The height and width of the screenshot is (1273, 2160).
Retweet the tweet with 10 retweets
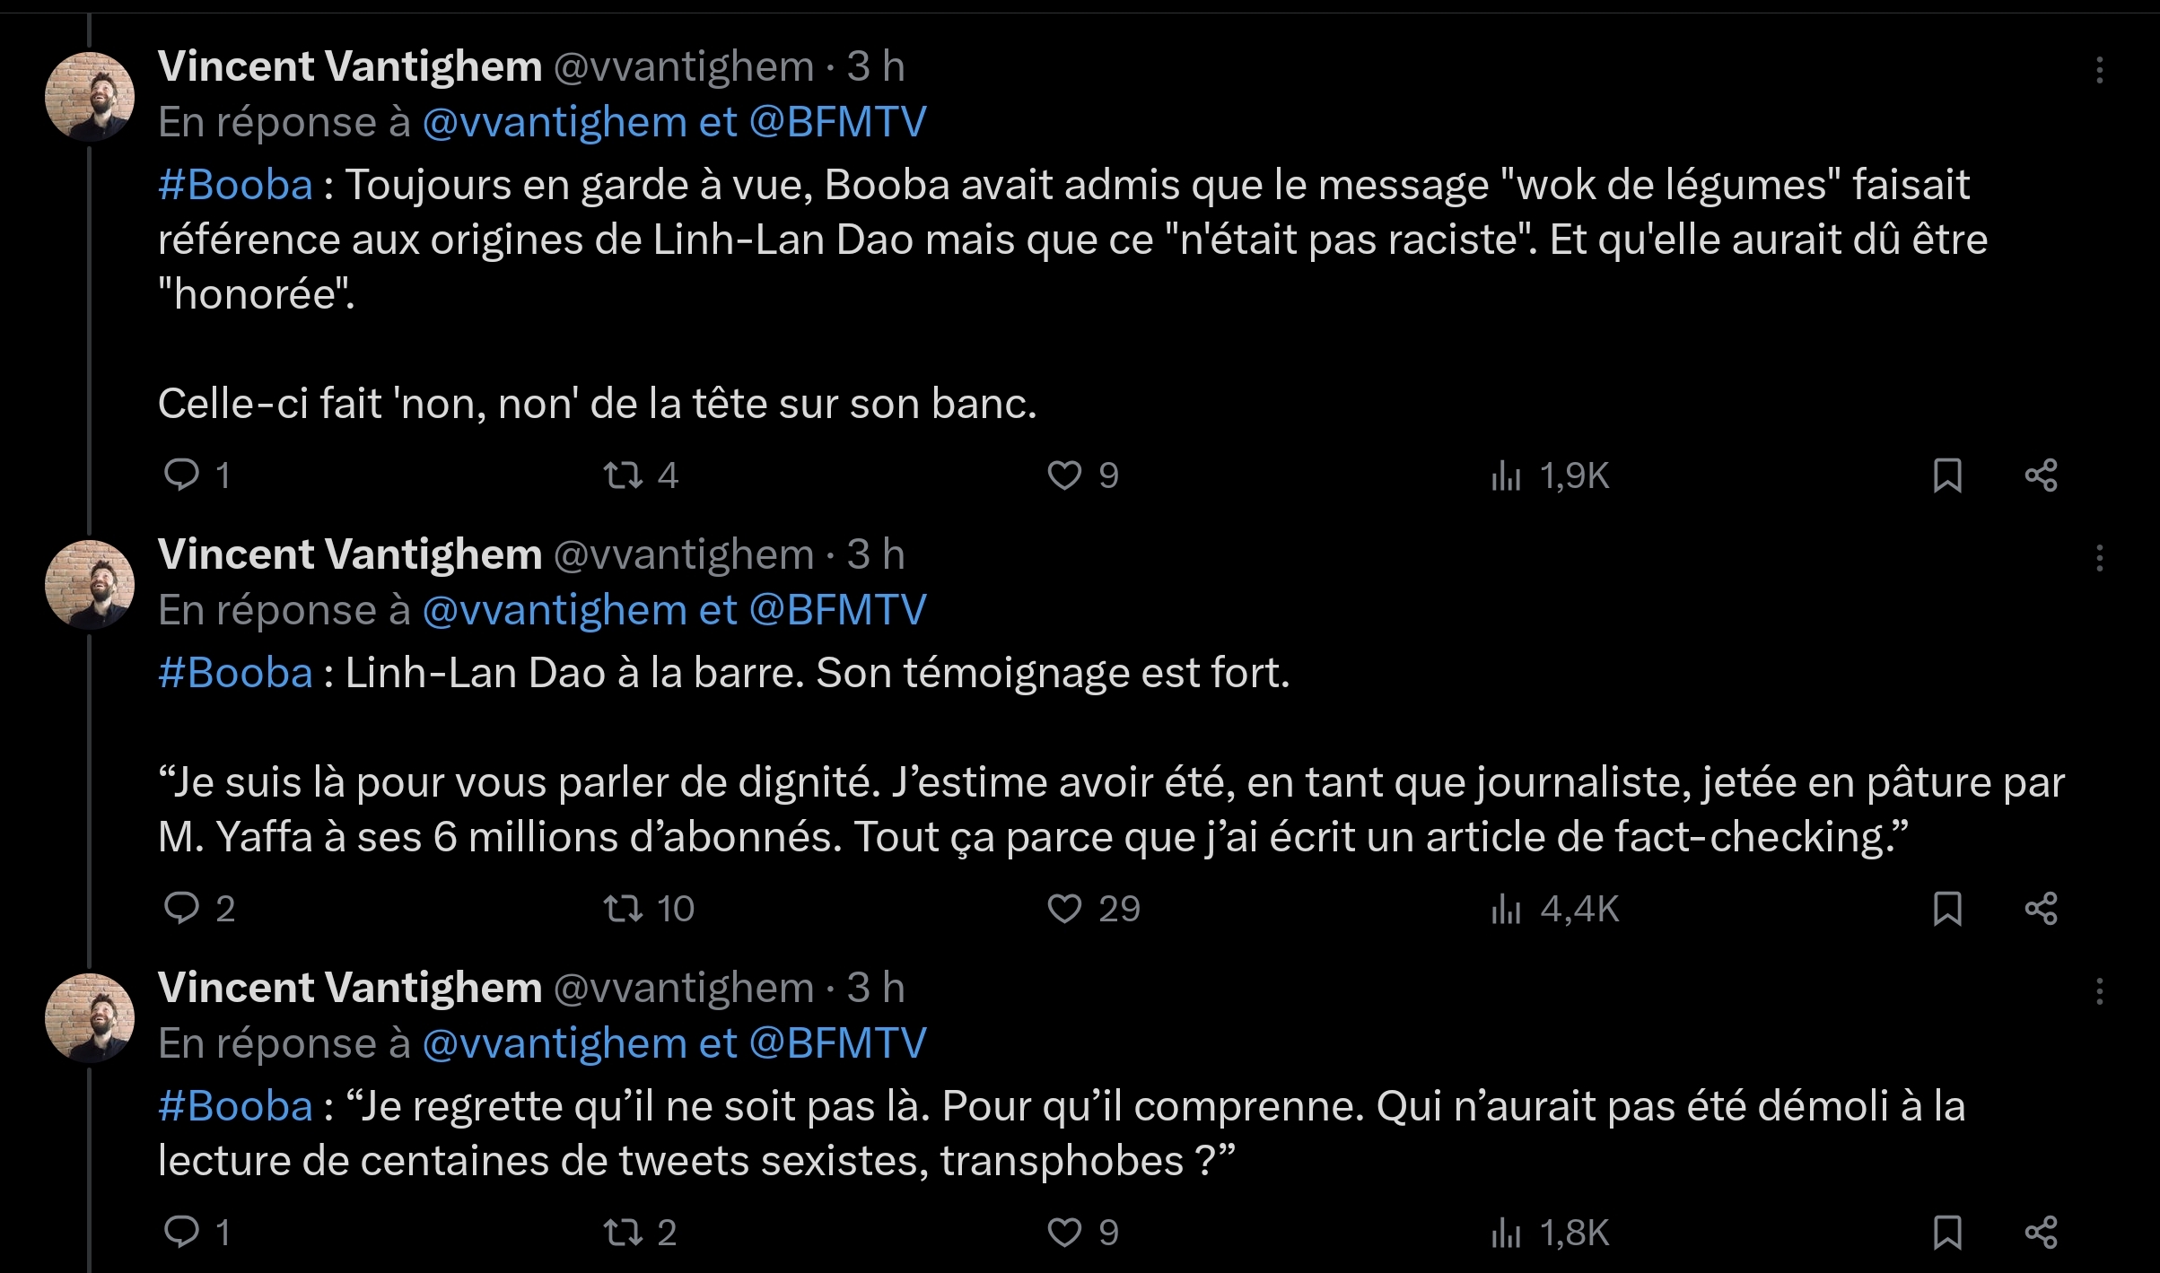[x=623, y=908]
